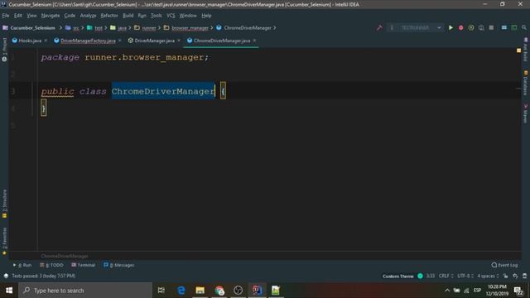This screenshot has width=530, height=298.
Task: Open Microsoft Edge from the taskbar
Action: pyautogui.click(x=181, y=291)
